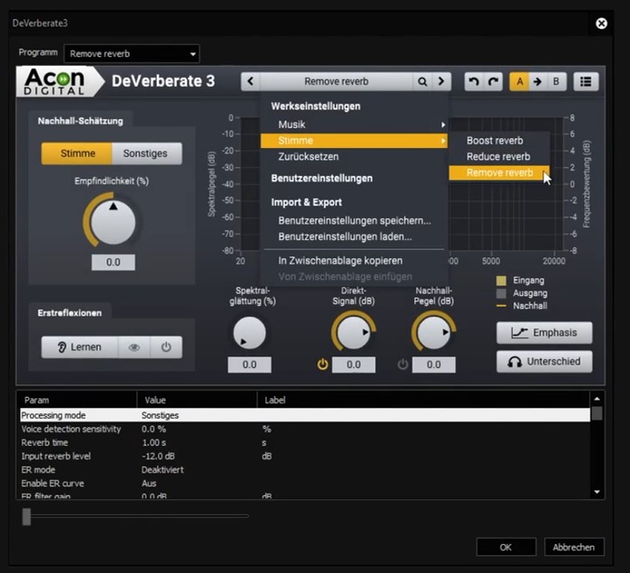
Task: Click the Label column header
Action: [424, 401]
